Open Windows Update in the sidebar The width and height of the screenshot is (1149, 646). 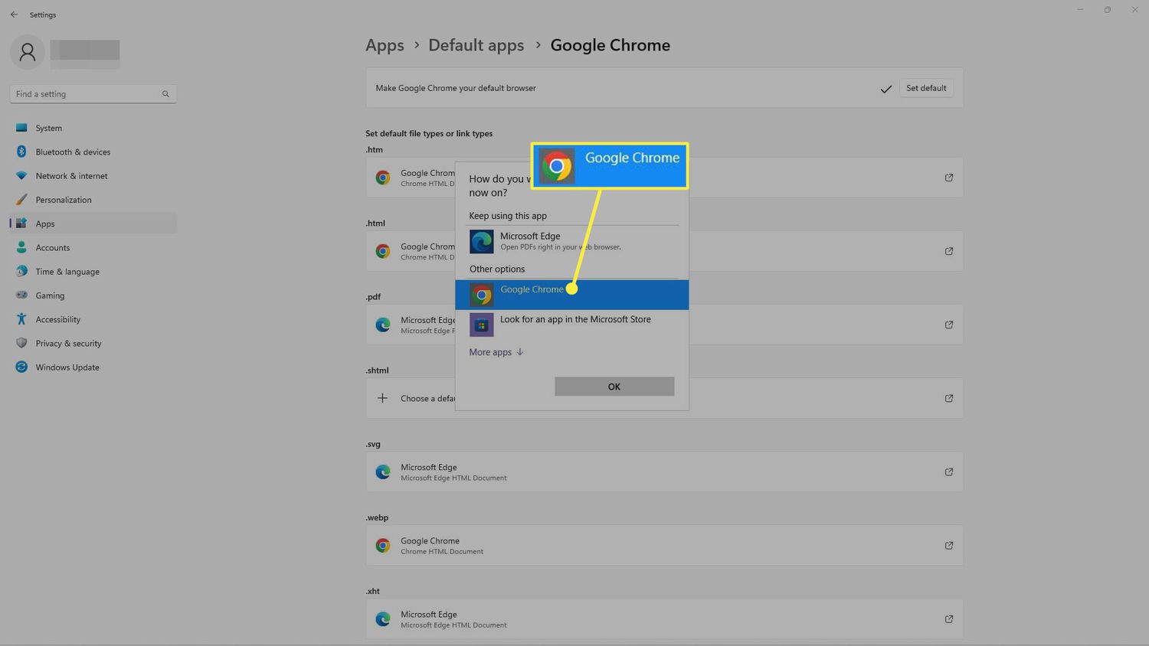pyautogui.click(x=67, y=367)
